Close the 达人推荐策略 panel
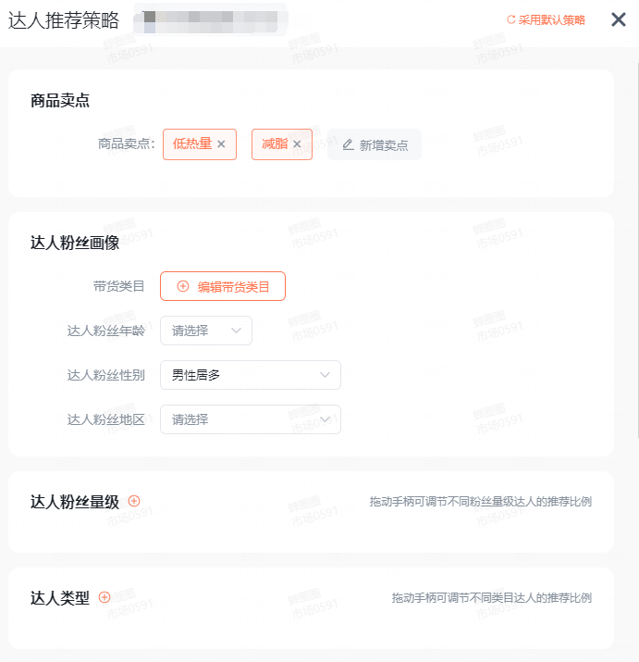The image size is (639, 662). (x=619, y=19)
